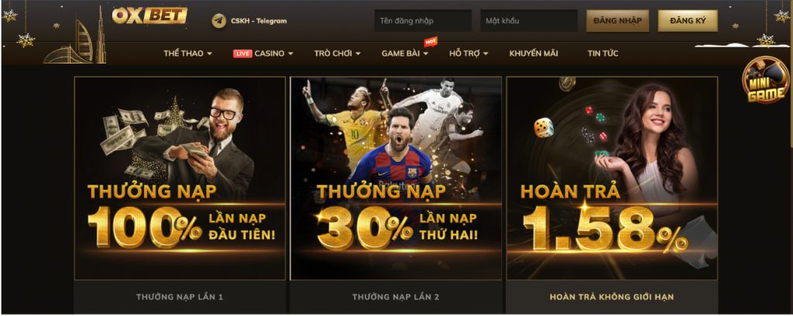Viewport: 793px width, 316px height.
Task: Click the red LIVE badge beside Casino
Action: coord(242,53)
